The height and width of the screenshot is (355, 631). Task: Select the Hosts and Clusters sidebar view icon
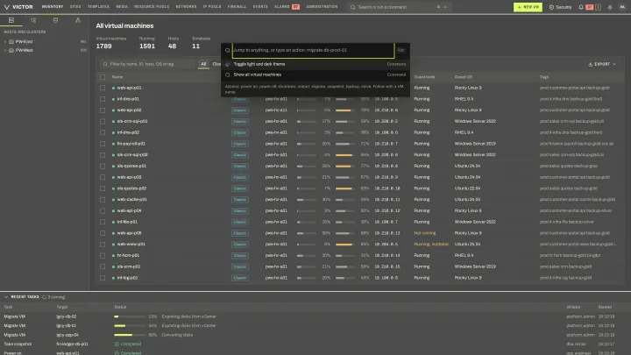click(11, 20)
